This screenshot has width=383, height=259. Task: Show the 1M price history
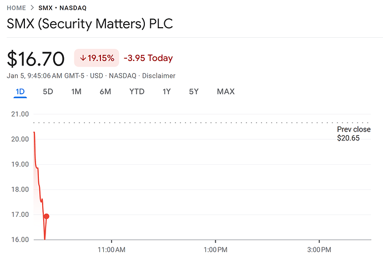click(x=77, y=92)
